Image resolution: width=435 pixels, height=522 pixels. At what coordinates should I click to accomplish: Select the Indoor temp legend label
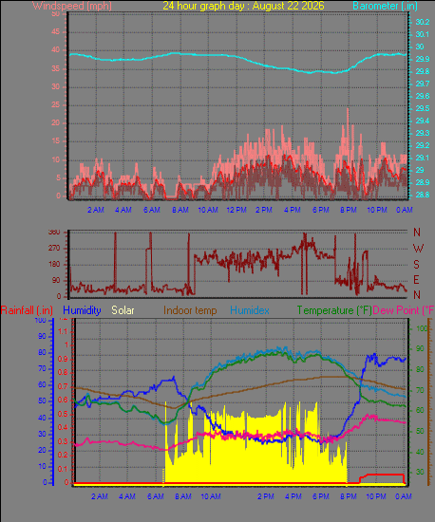pos(190,310)
